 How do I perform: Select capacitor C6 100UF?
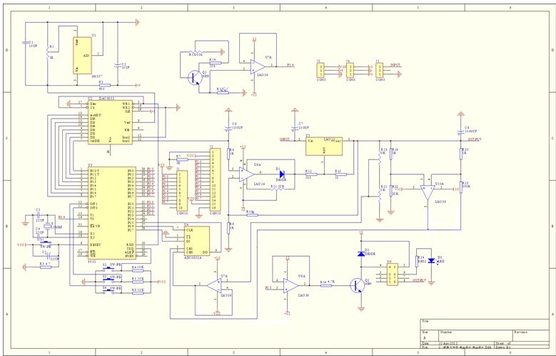[x=228, y=128]
